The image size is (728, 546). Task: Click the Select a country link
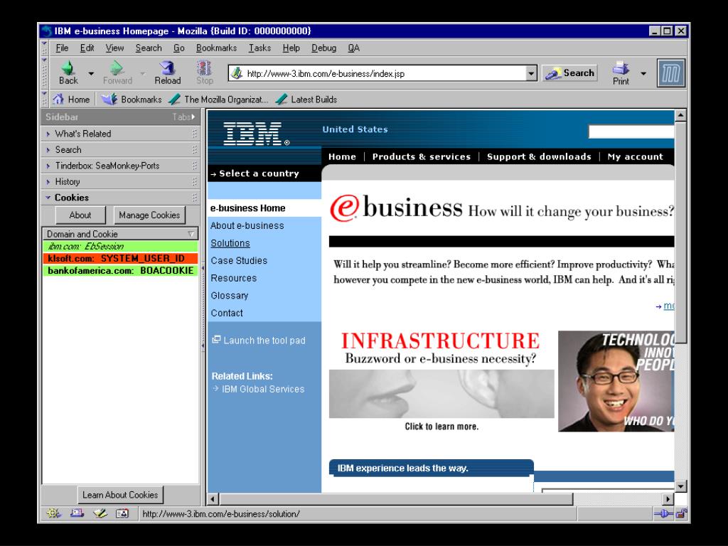[x=259, y=173]
